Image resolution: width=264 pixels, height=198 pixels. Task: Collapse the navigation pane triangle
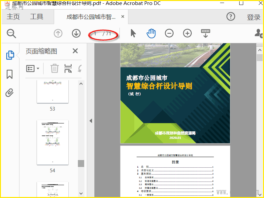(91, 121)
